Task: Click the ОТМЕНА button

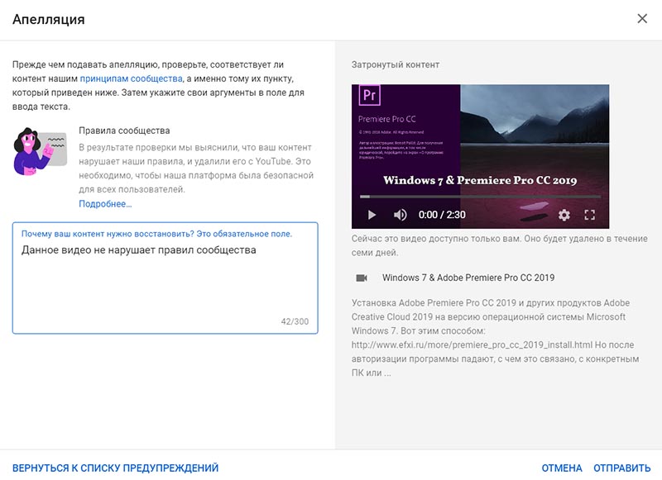Action: pyautogui.click(x=562, y=468)
